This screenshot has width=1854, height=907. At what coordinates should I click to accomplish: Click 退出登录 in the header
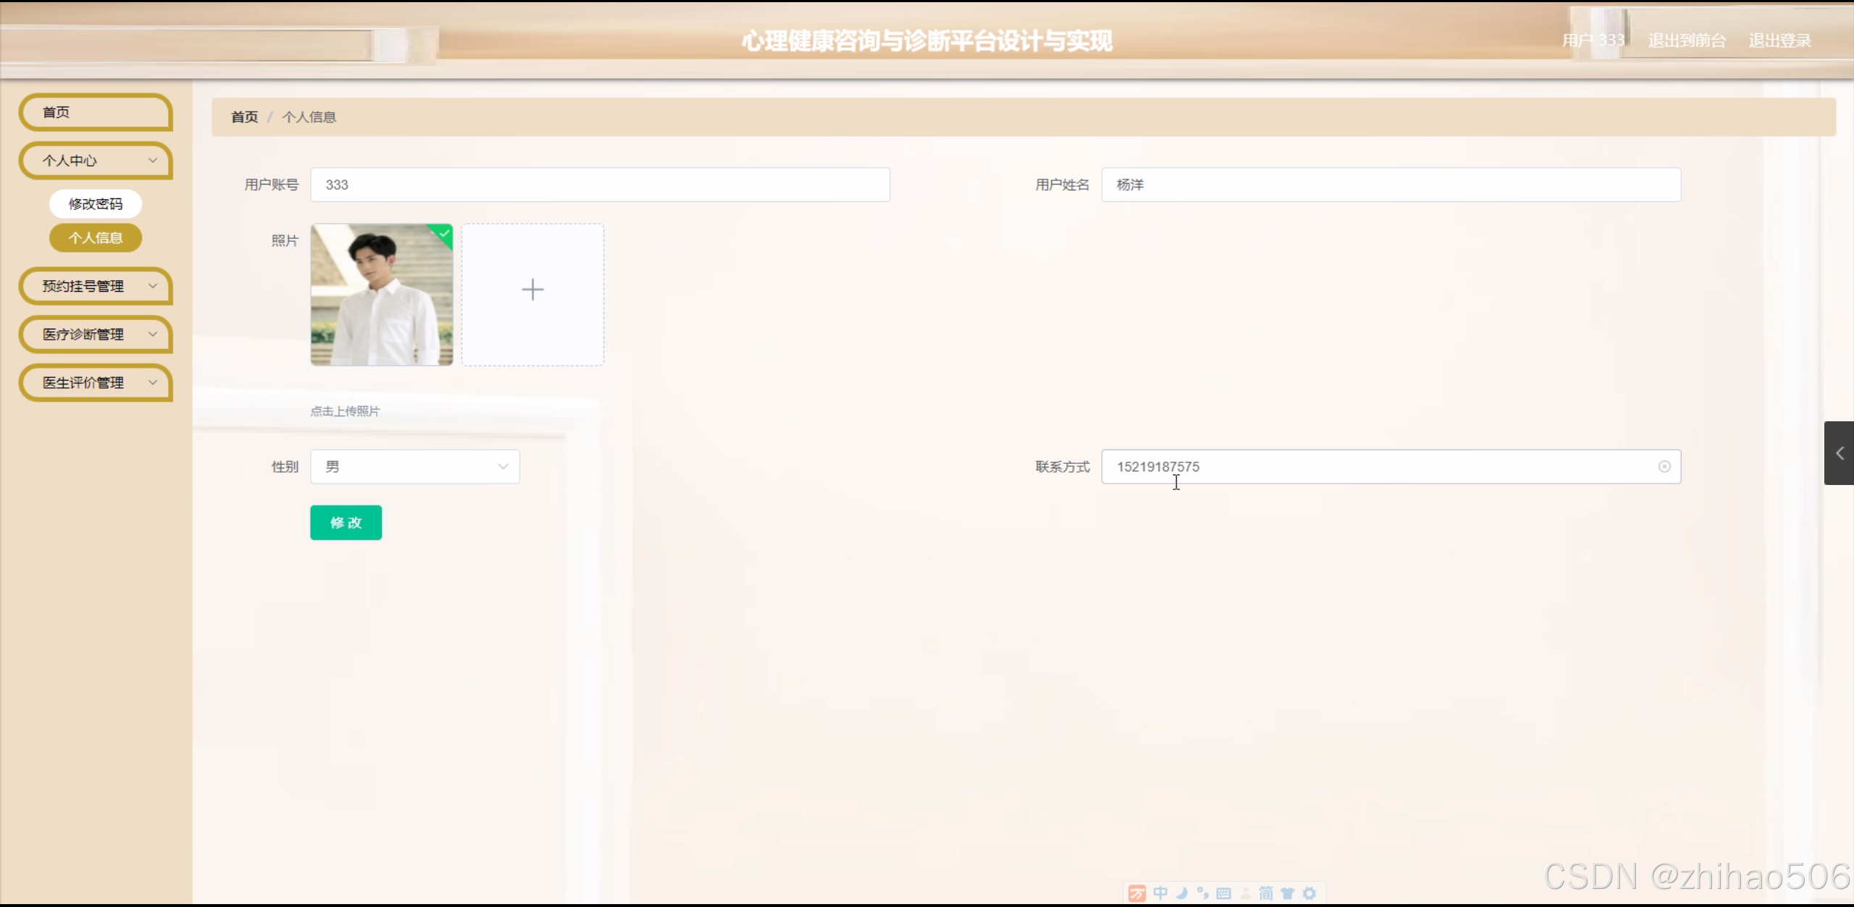coord(1779,41)
